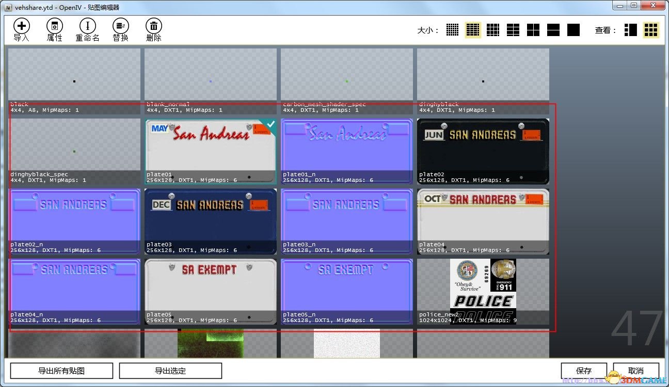Select the plate03_n normal map thumbnail
This screenshot has height=387, width=669.
click(347, 222)
